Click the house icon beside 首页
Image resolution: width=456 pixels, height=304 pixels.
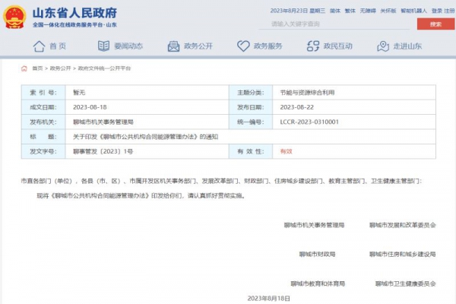click(x=39, y=46)
